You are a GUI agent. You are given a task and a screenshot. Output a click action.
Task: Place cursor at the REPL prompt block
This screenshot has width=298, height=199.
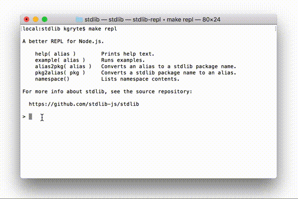30,116
